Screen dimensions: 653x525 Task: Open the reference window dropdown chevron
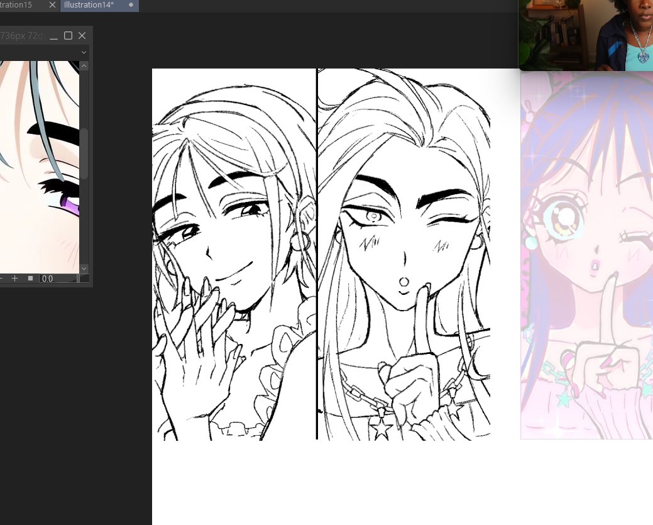click(84, 53)
